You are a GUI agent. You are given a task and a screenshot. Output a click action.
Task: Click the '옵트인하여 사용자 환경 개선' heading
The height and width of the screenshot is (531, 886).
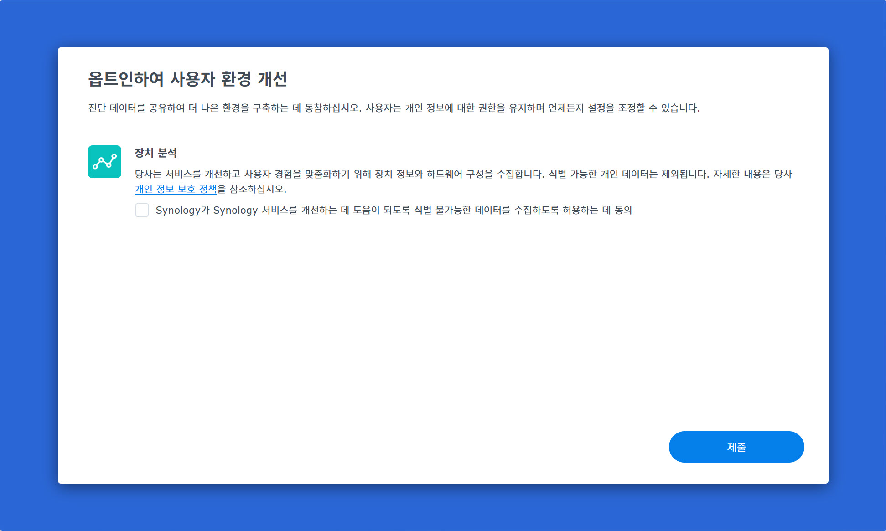click(187, 79)
